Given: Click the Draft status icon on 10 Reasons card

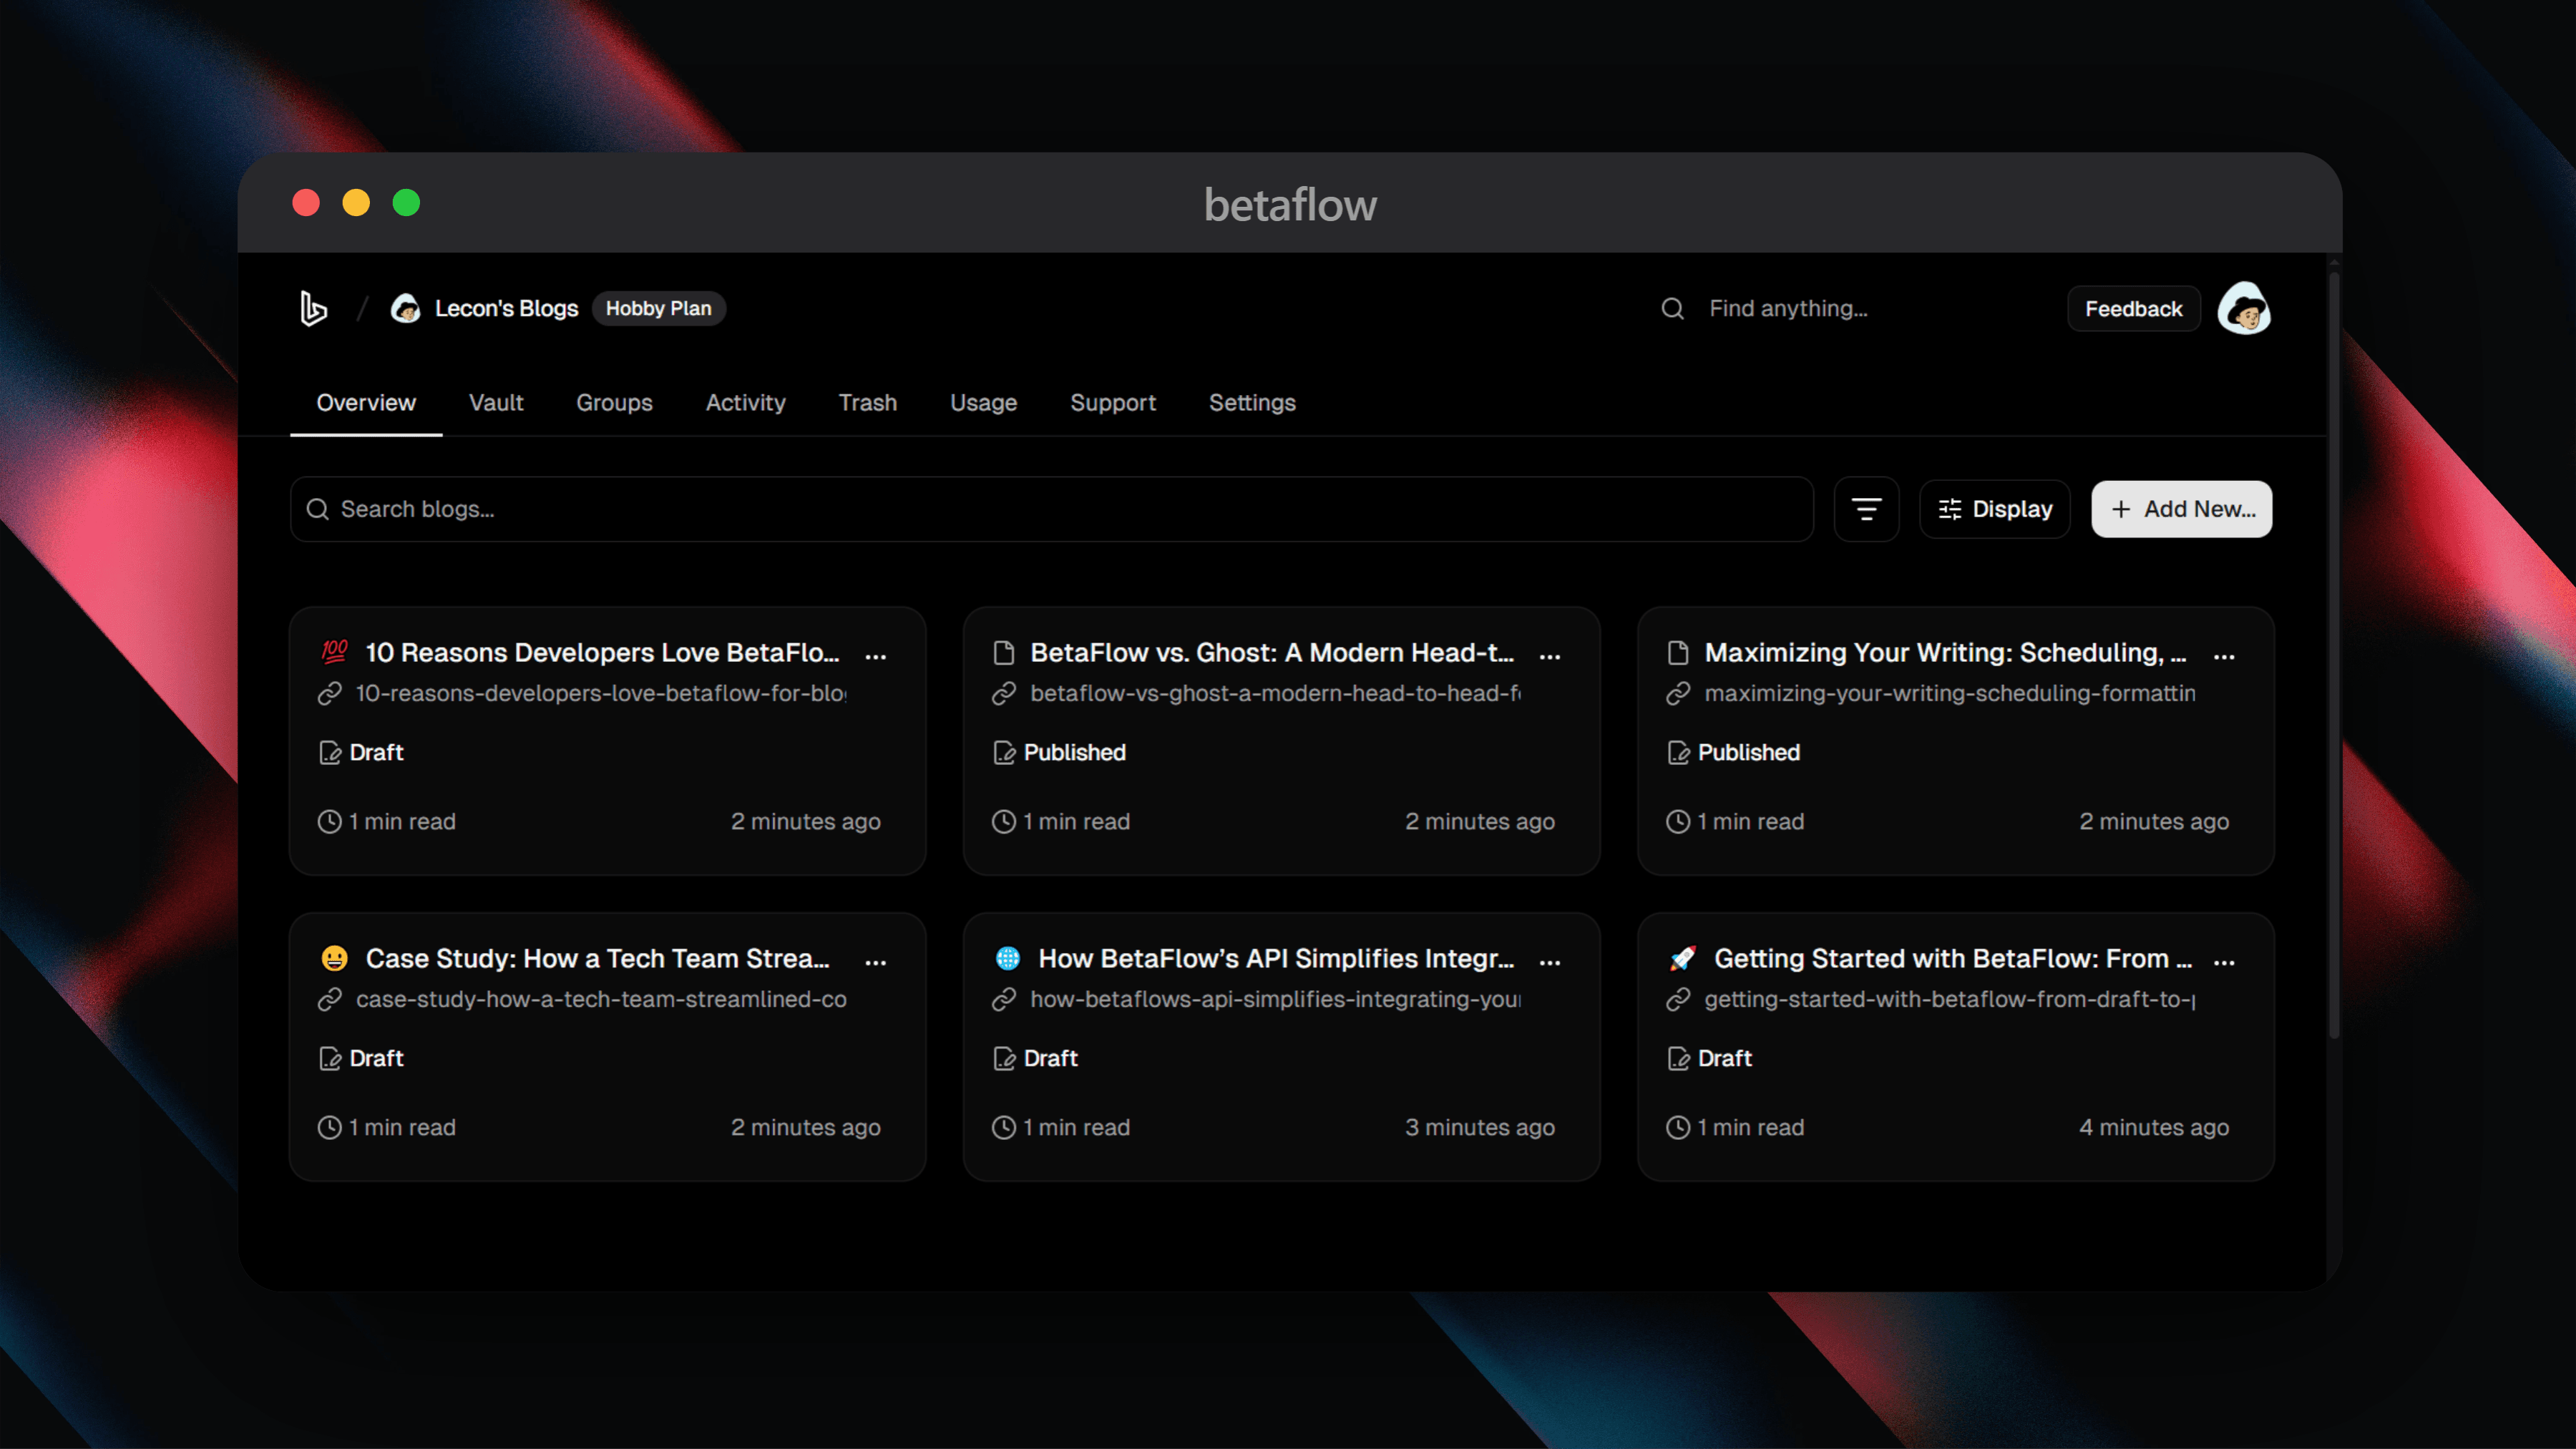Looking at the screenshot, I should tap(330, 753).
